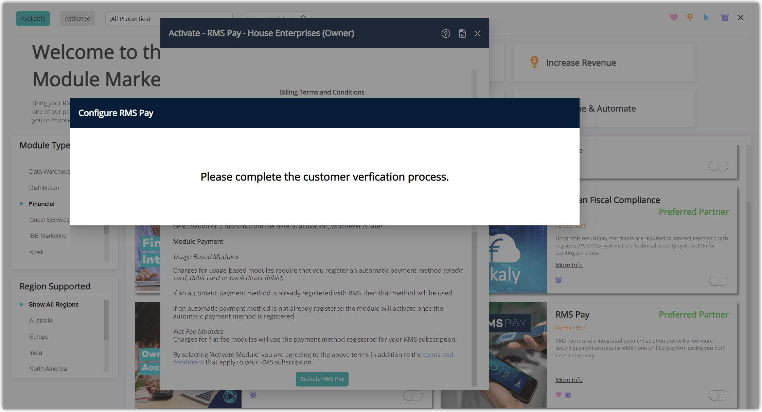Select Financial module type
Image resolution: width=762 pixels, height=412 pixels.
(x=42, y=204)
